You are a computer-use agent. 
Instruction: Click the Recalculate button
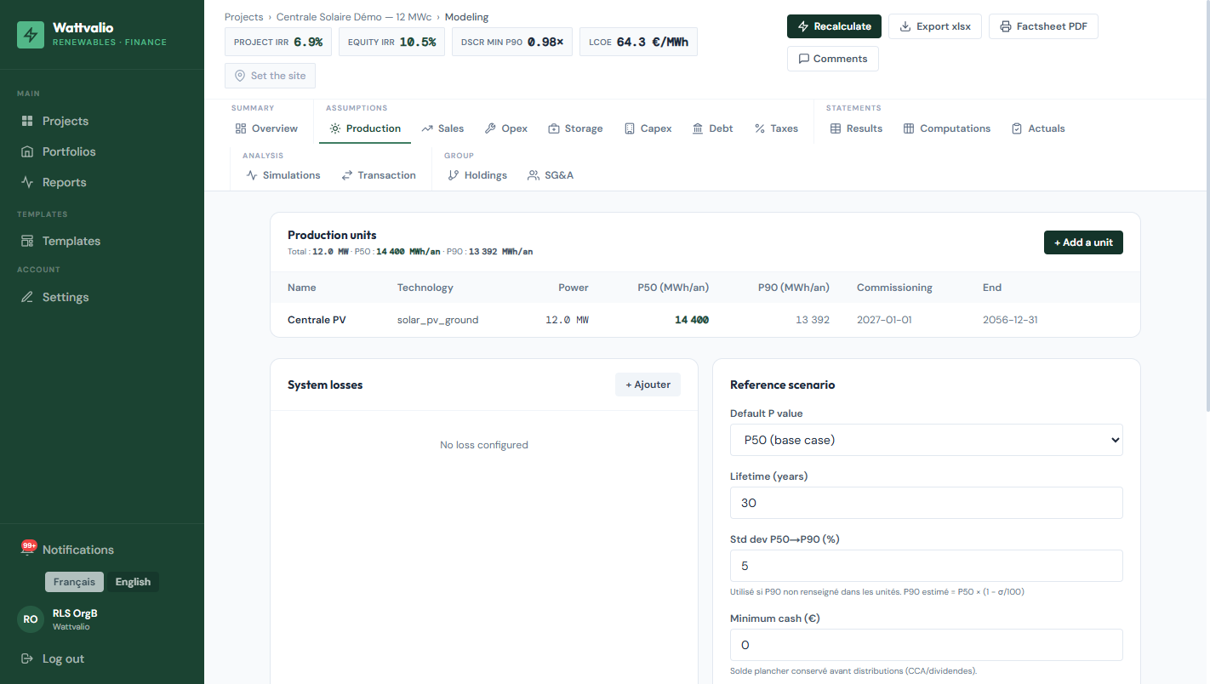point(834,26)
